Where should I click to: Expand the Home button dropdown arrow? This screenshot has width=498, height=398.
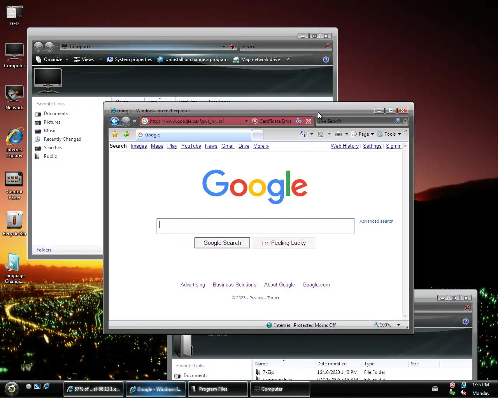(x=312, y=134)
